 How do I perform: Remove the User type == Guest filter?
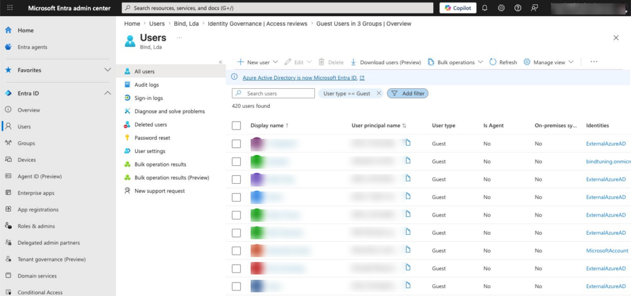pos(379,93)
